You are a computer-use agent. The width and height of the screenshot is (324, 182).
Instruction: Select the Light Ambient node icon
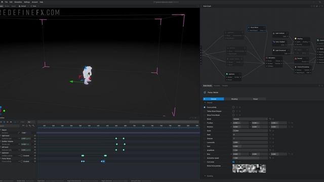point(274,33)
